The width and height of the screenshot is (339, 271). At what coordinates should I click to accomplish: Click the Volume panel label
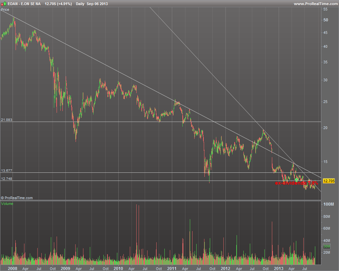7,204
